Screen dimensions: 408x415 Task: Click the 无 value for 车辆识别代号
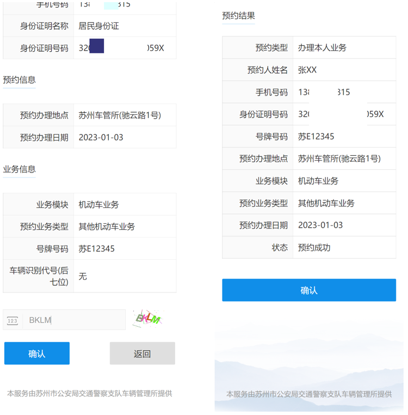83,276
